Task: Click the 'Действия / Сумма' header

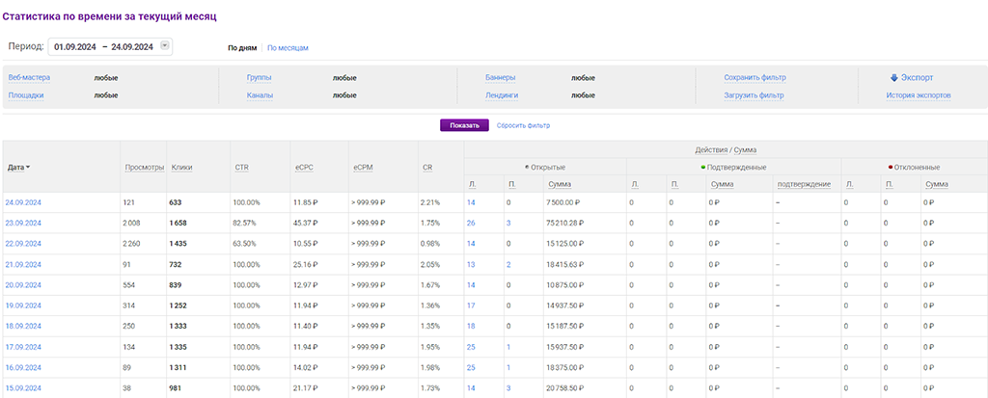Action: (x=726, y=150)
